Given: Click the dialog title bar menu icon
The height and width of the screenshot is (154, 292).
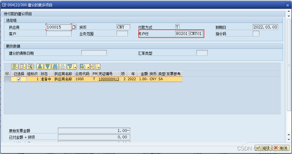Looking at the screenshot, I should (x=4, y=5).
